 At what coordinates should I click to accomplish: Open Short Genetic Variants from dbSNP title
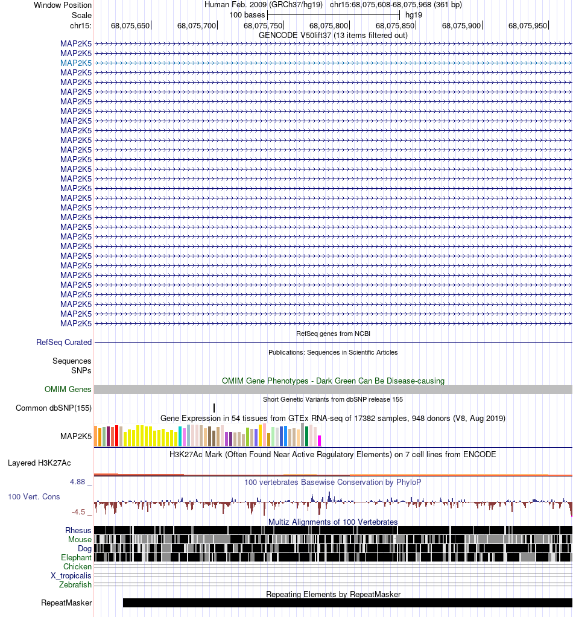(x=333, y=399)
